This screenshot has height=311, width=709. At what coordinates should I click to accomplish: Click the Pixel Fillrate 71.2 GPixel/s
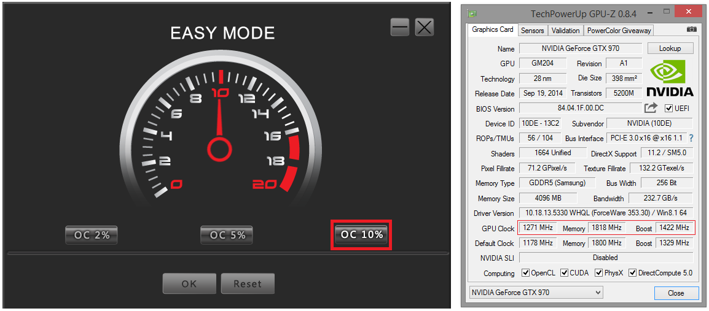pyautogui.click(x=547, y=168)
